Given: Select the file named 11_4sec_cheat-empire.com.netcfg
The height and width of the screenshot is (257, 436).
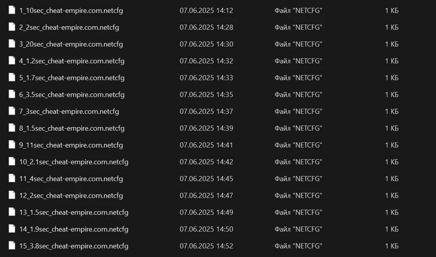Looking at the screenshot, I should (71, 179).
